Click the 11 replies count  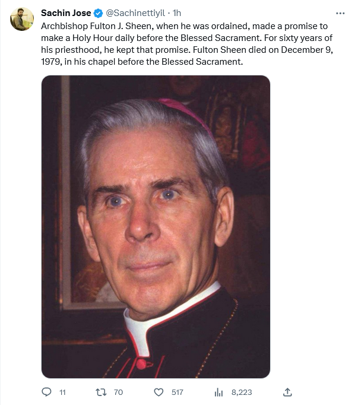click(x=62, y=393)
